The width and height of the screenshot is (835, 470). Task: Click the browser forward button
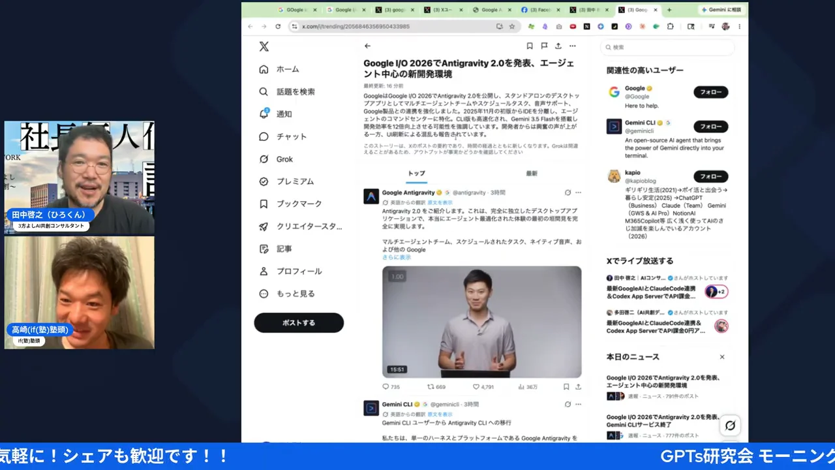(x=264, y=26)
